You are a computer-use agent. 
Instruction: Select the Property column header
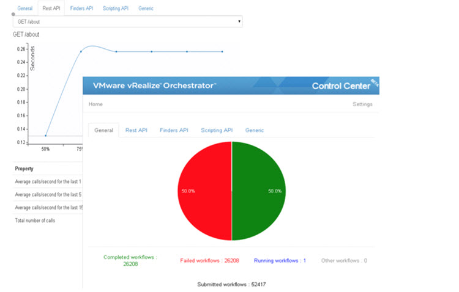[x=24, y=169]
